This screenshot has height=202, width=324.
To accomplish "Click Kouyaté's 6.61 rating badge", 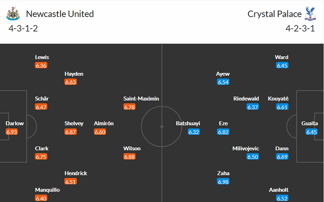I will [282, 107].
